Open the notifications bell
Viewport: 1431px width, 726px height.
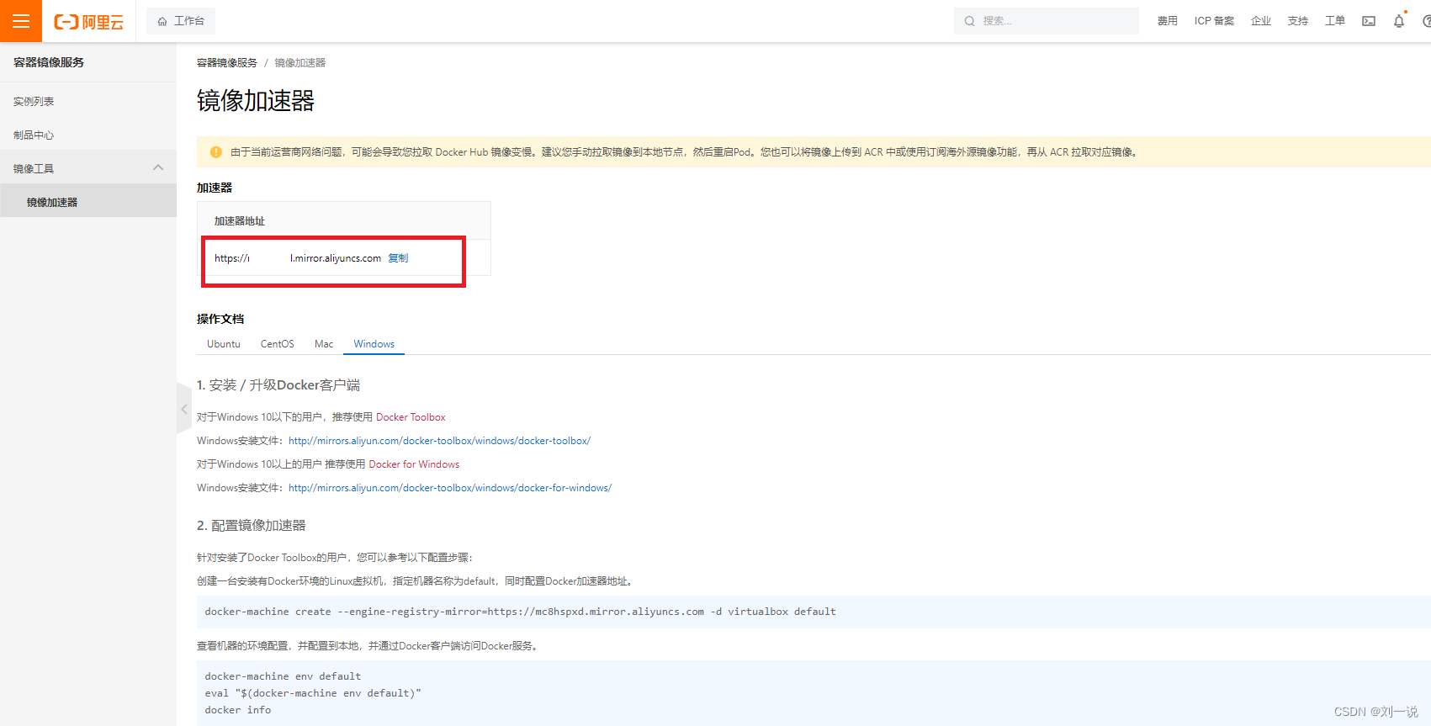pyautogui.click(x=1399, y=21)
